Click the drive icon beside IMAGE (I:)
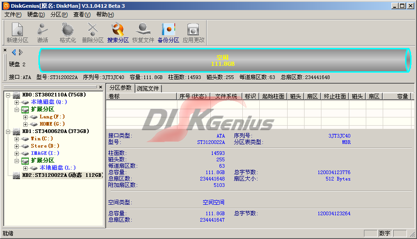Screen dimensions: 417x239 [25, 154]
